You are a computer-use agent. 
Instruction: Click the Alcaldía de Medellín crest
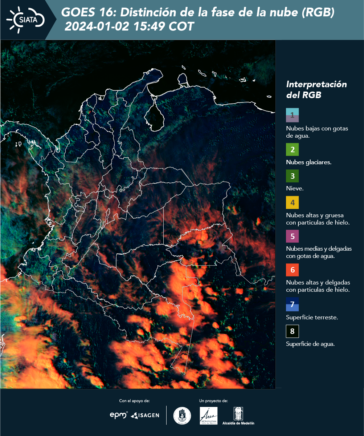[x=238, y=416]
